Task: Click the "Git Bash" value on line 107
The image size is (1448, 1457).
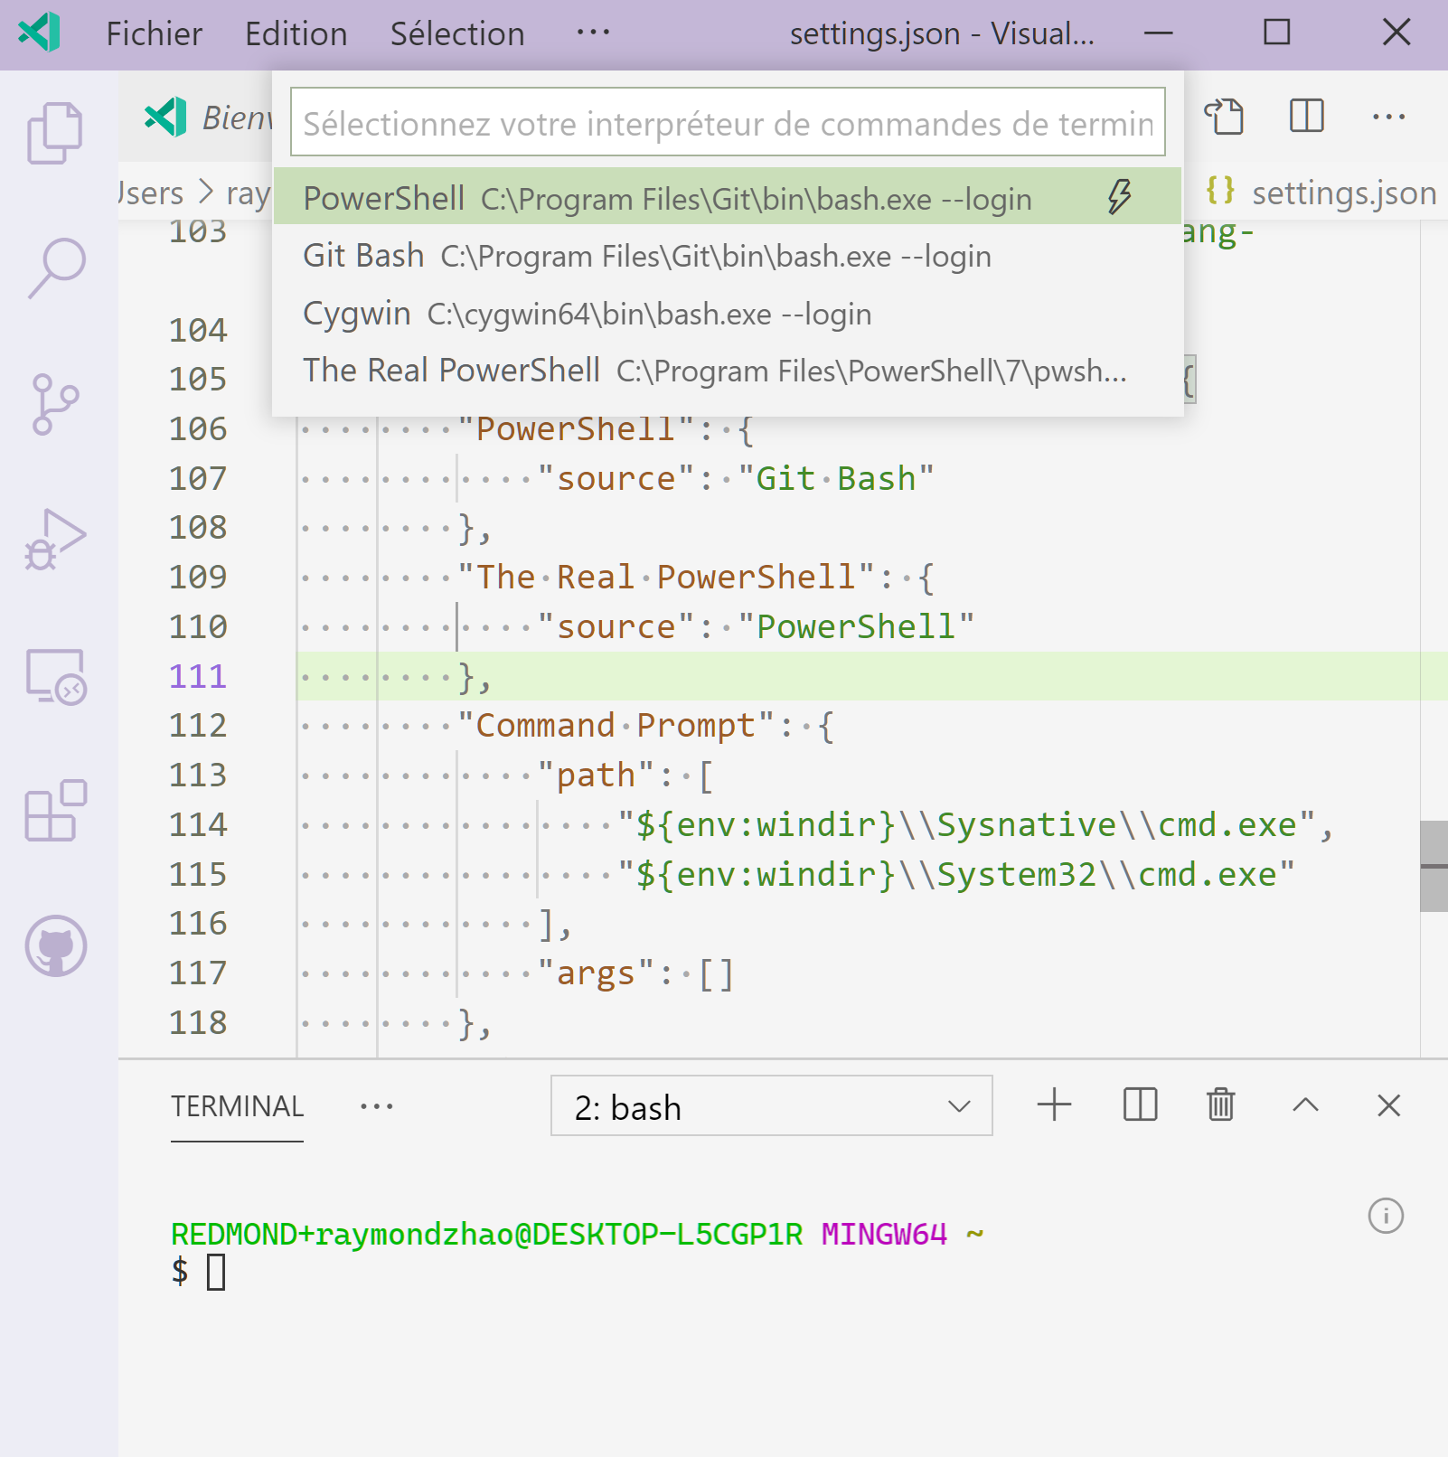Action: (836, 478)
